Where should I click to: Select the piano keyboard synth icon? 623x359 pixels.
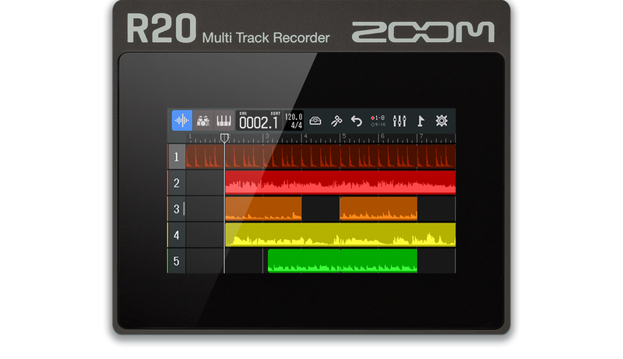pyautogui.click(x=224, y=121)
